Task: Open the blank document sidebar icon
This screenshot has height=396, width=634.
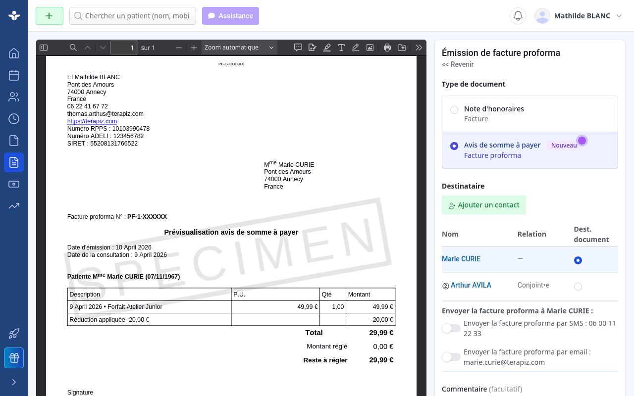Action: 14,141
